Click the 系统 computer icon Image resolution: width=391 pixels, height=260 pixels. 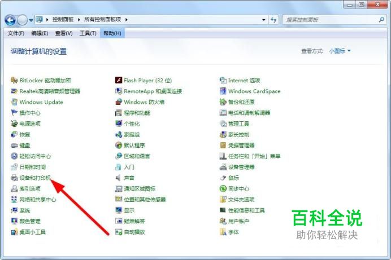(x=14, y=210)
